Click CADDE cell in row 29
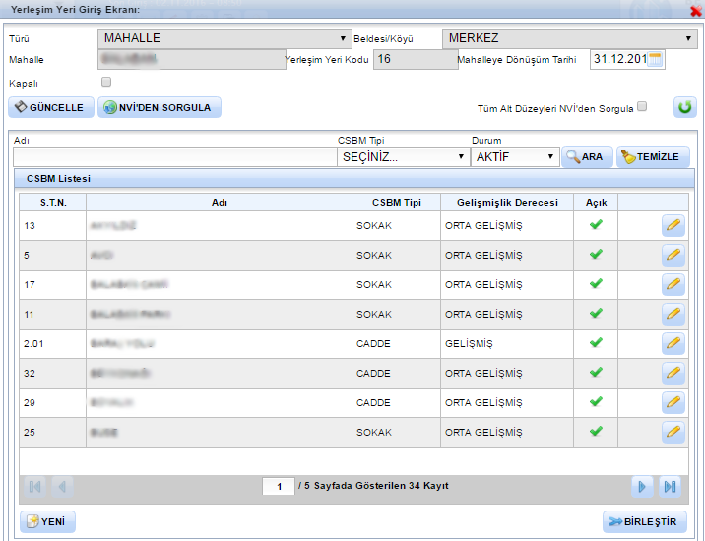This screenshot has width=705, height=541. coord(396,403)
